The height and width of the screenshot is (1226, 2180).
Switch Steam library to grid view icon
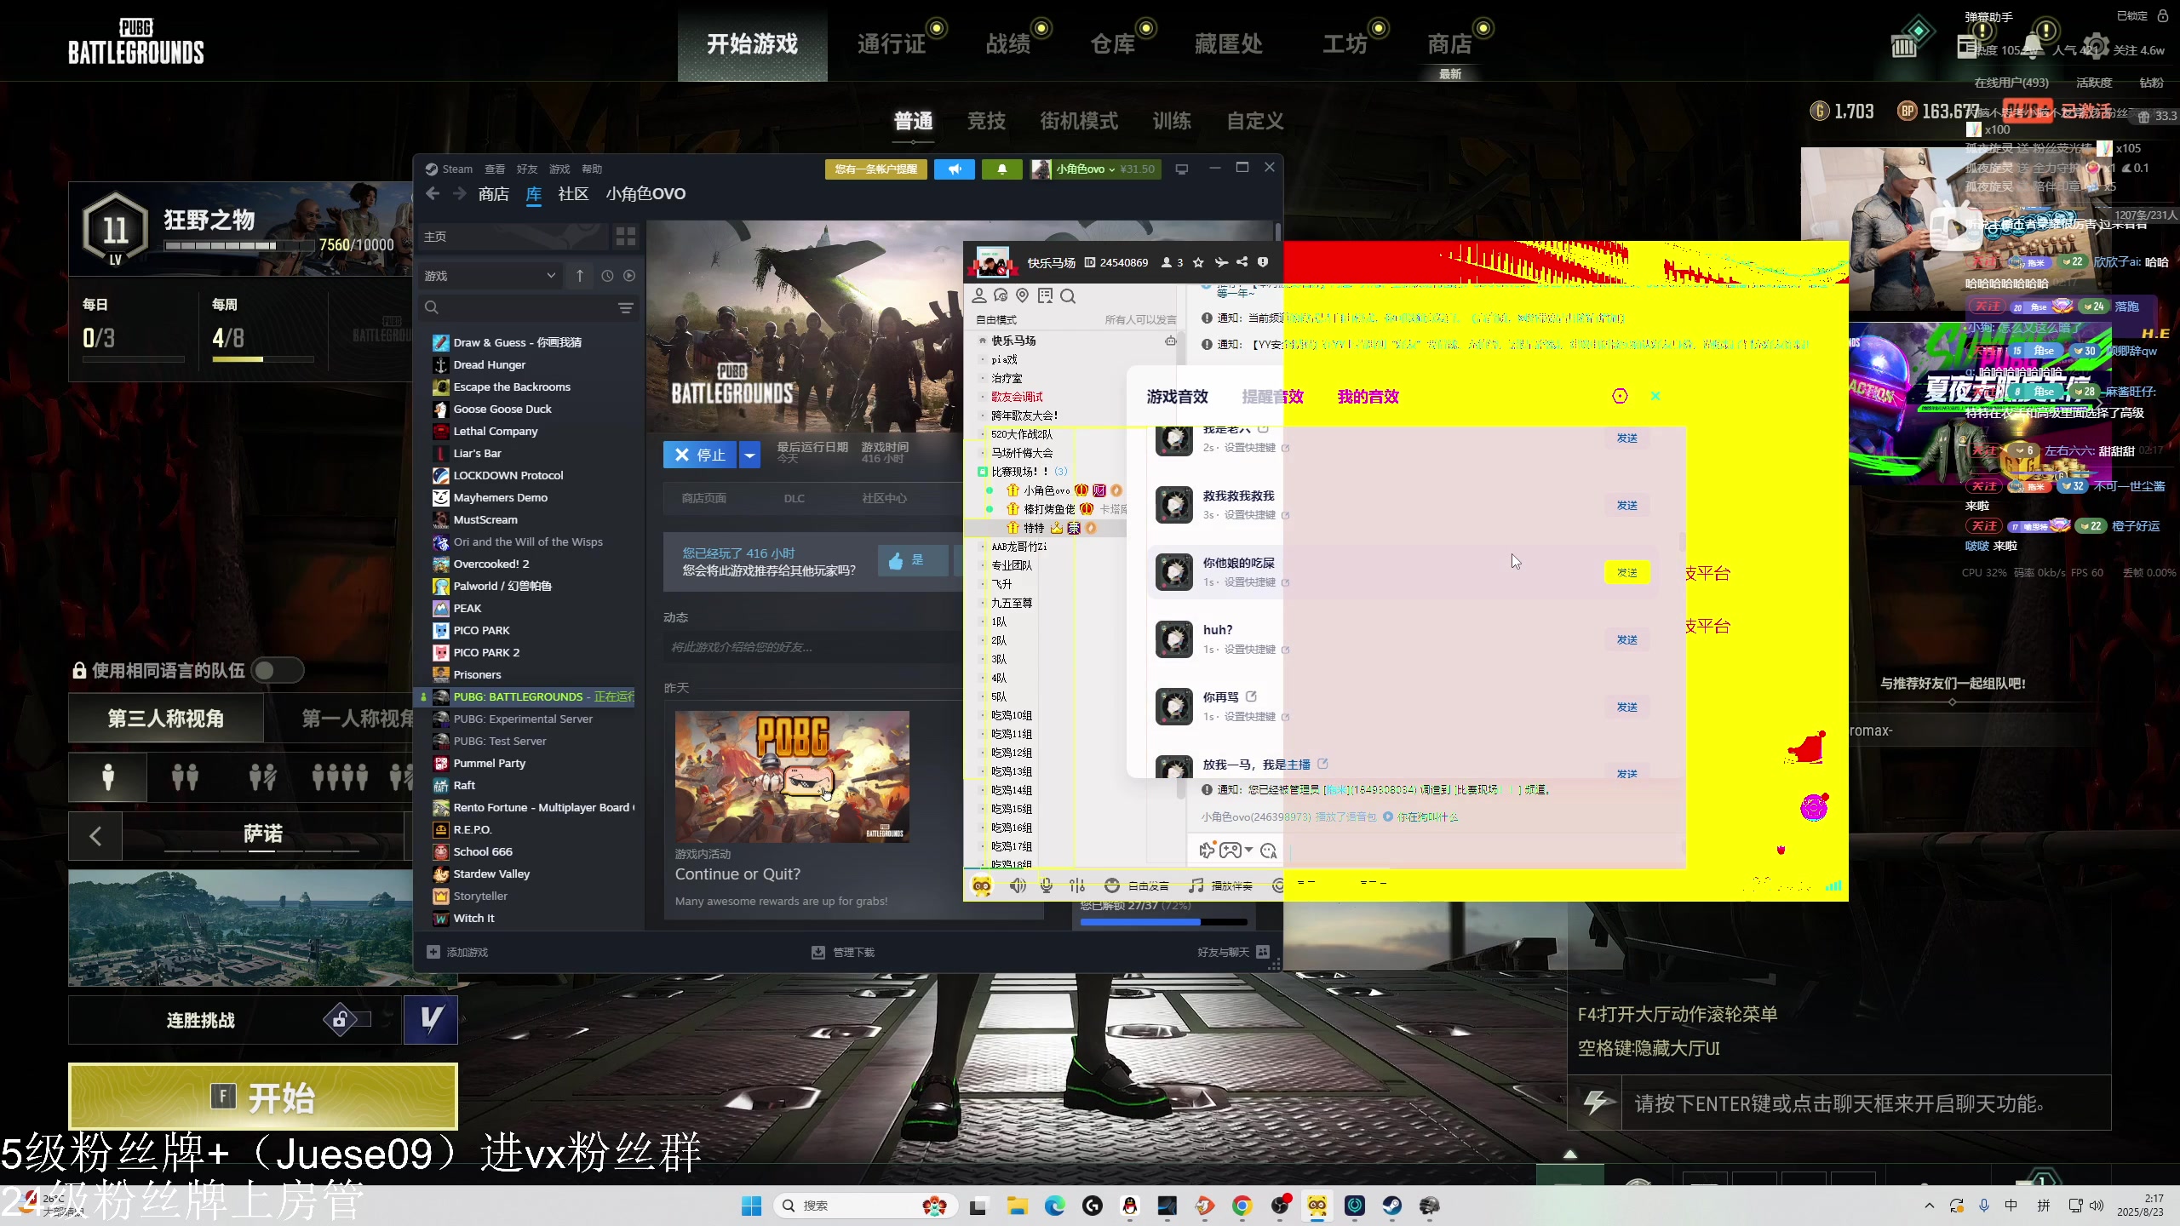(x=626, y=236)
